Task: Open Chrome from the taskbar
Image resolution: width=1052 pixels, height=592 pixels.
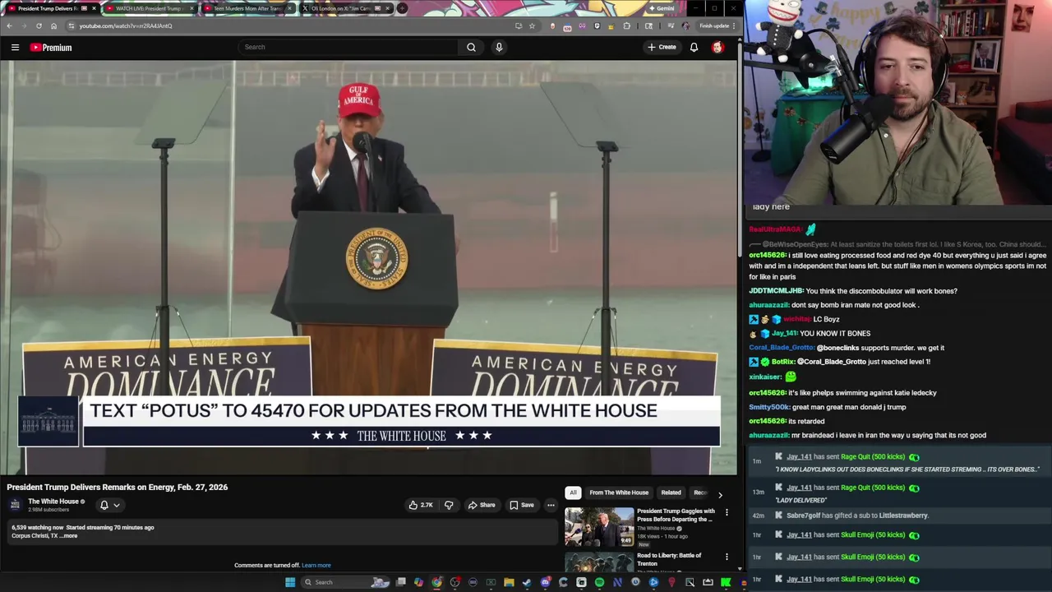Action: point(436,582)
